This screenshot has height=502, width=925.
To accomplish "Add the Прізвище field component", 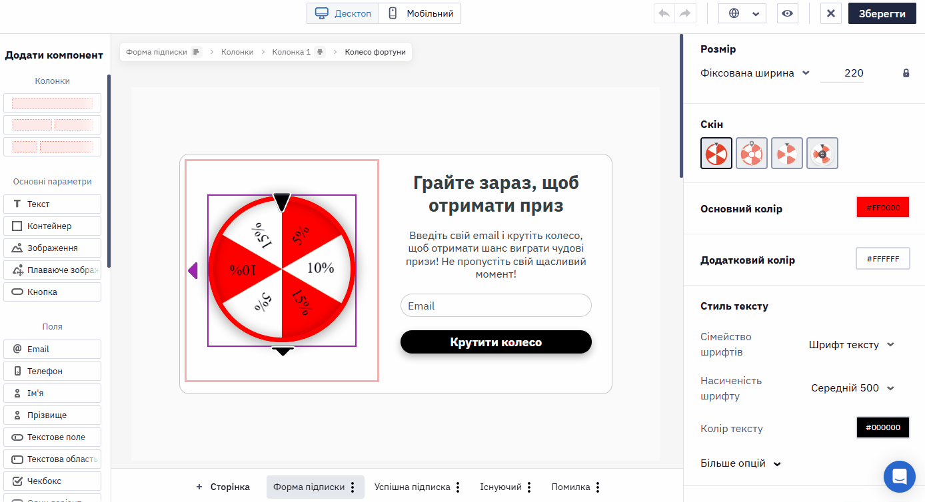I will tap(53, 415).
